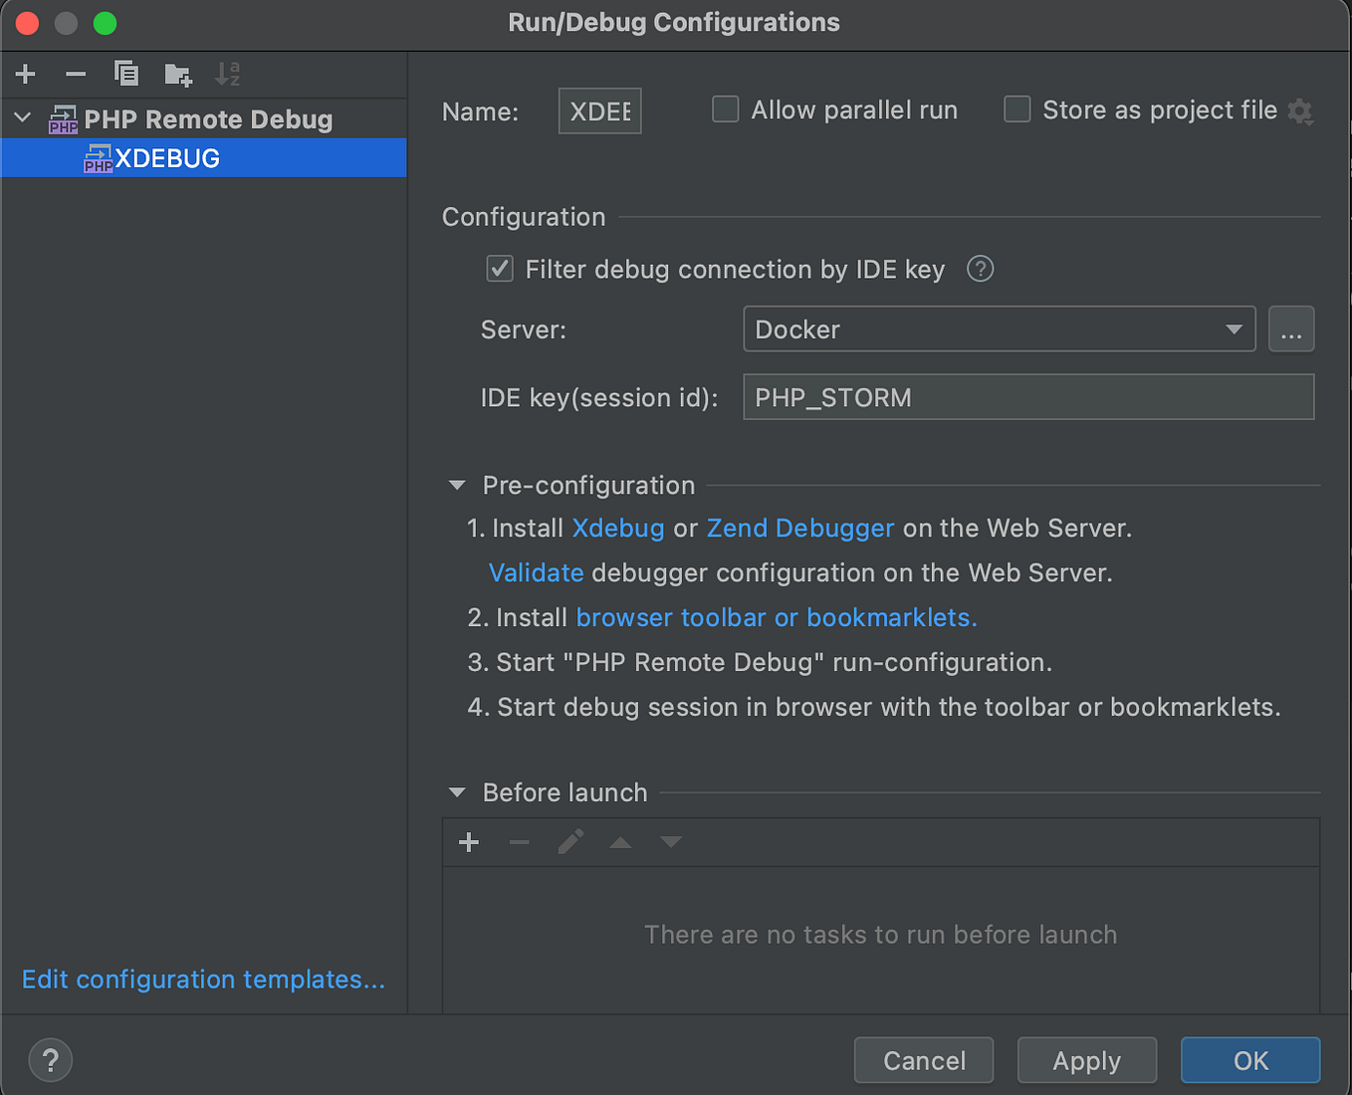Collapse the PHP Remote Debug tree
The width and height of the screenshot is (1352, 1095).
(x=21, y=117)
